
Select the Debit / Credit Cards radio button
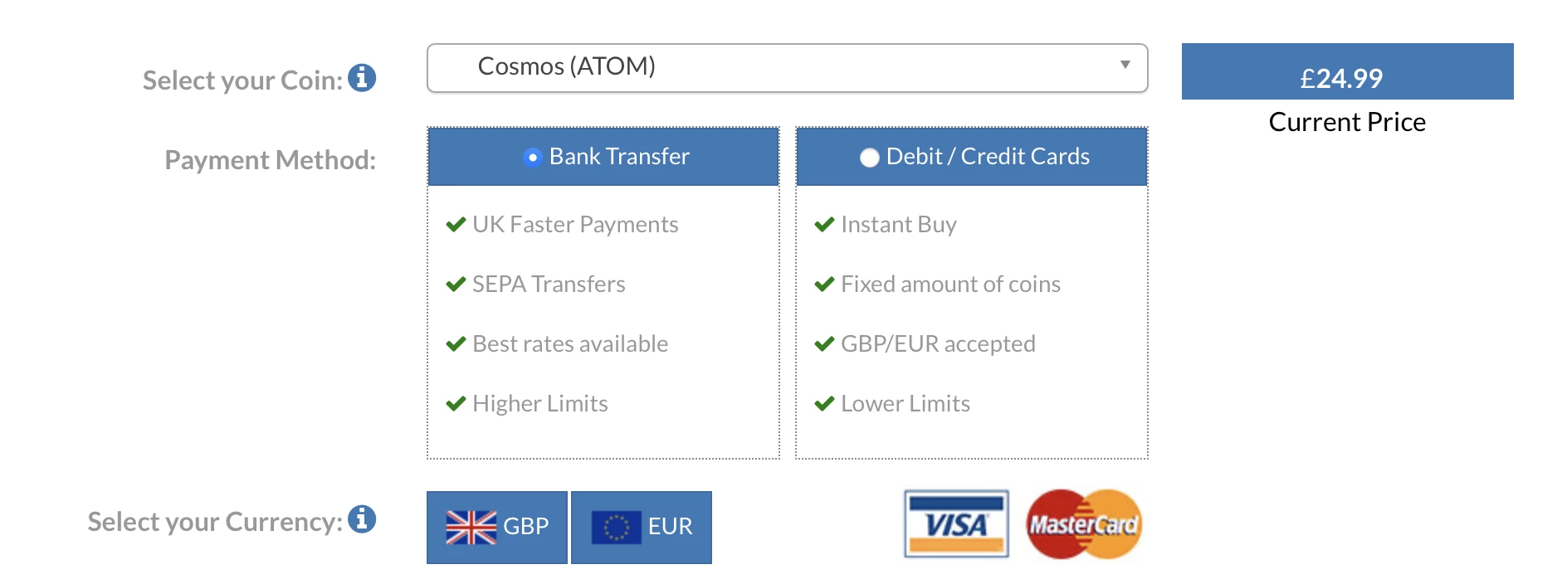tap(869, 158)
